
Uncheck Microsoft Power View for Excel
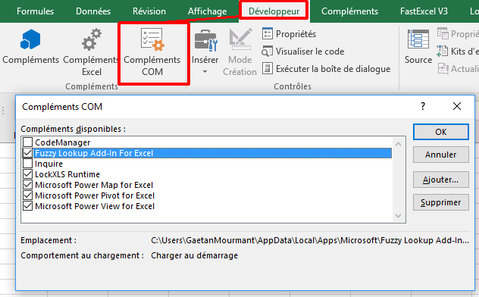(27, 206)
